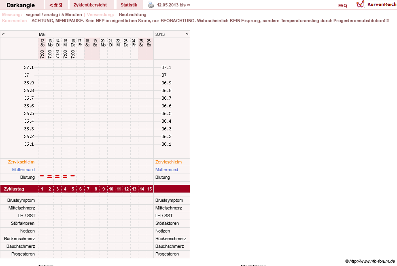Click the bleeding mark on cycle day 5
The image size is (397, 266).
coord(73,176)
